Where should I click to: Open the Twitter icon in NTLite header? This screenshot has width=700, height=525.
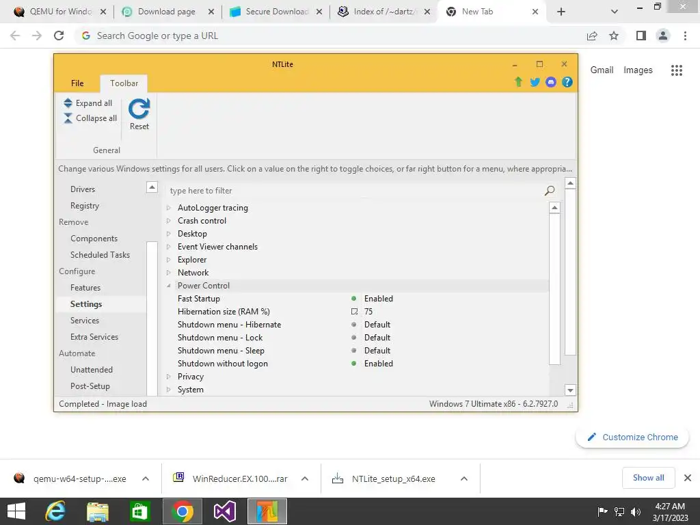click(x=535, y=82)
